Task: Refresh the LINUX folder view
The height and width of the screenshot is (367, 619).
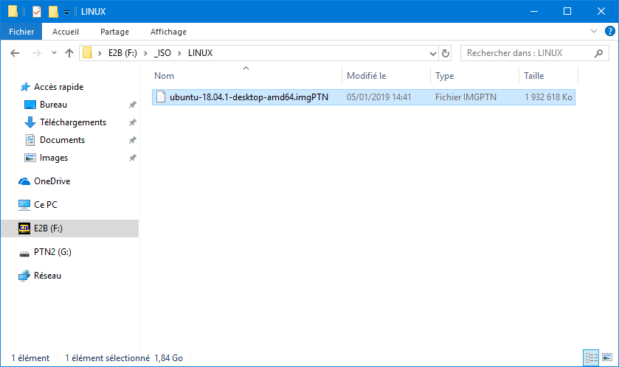Action: pyautogui.click(x=446, y=53)
